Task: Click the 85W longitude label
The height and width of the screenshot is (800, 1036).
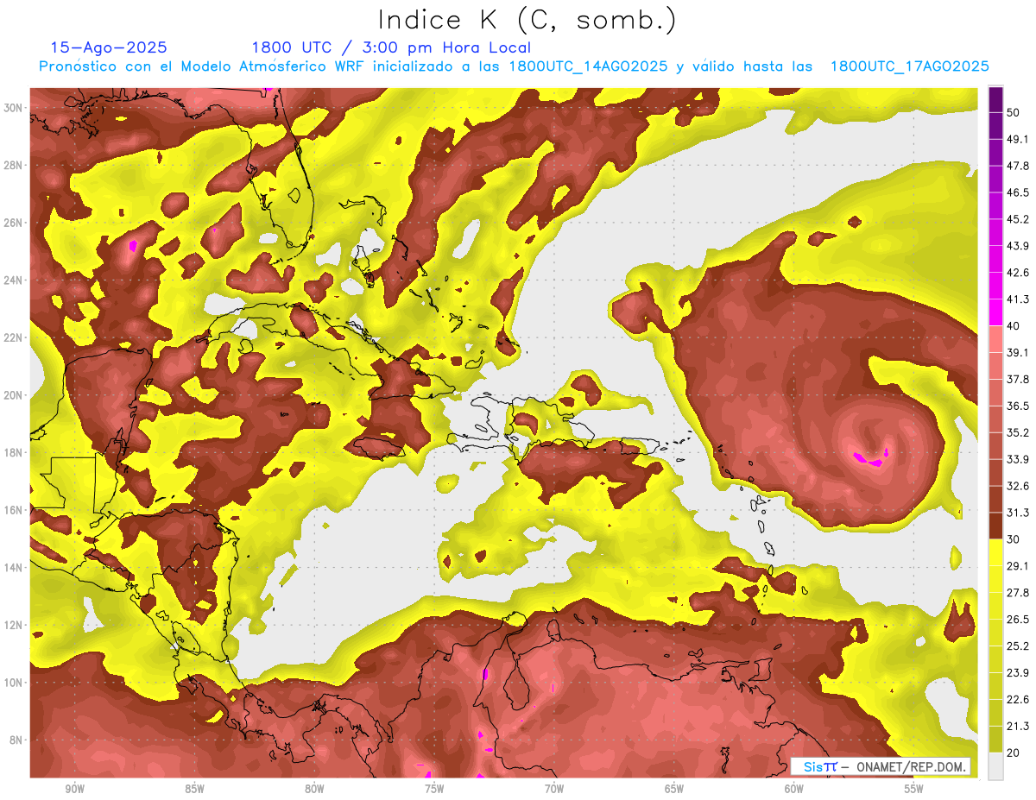Action: click(x=194, y=789)
